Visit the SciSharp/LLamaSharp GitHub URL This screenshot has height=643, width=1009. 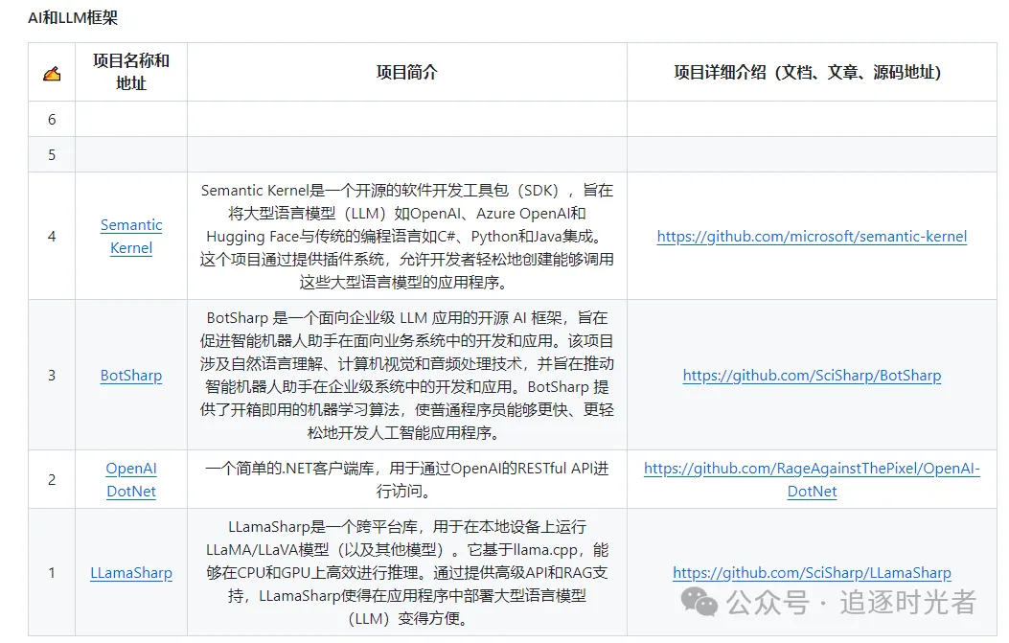tap(812, 572)
